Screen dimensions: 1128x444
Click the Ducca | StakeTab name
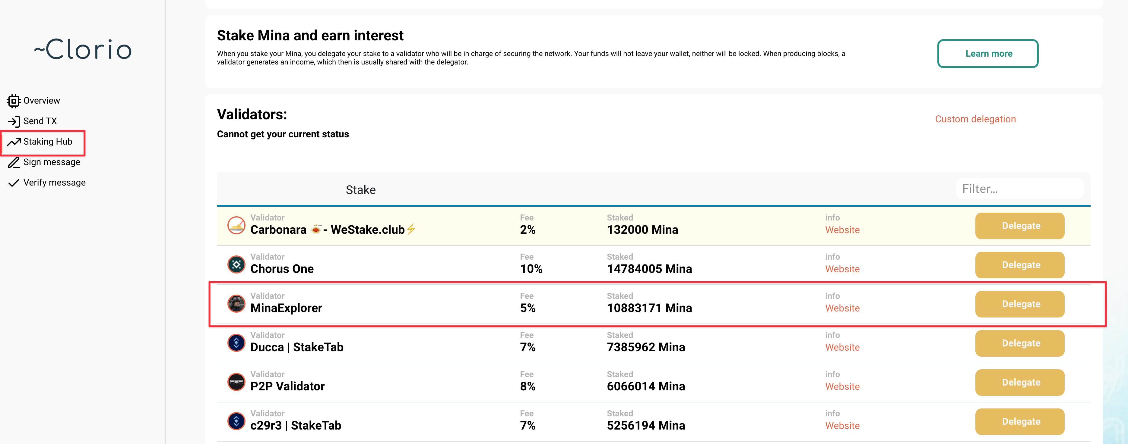[297, 347]
